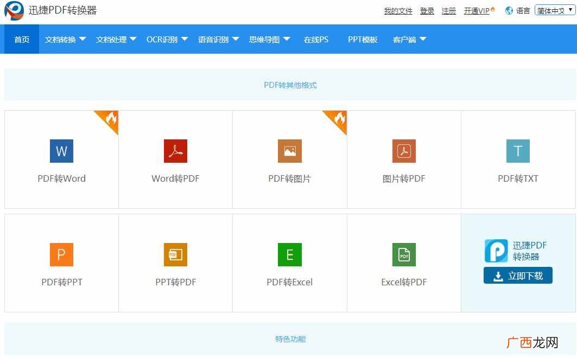Open the 简体中文 language dropdown
The height and width of the screenshot is (358, 577).
(555, 10)
